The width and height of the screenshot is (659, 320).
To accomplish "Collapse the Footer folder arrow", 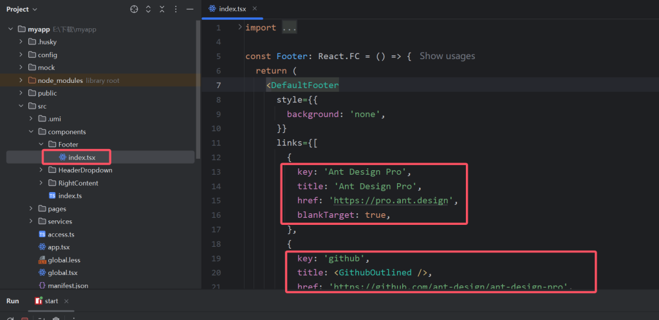I will tap(41, 145).
